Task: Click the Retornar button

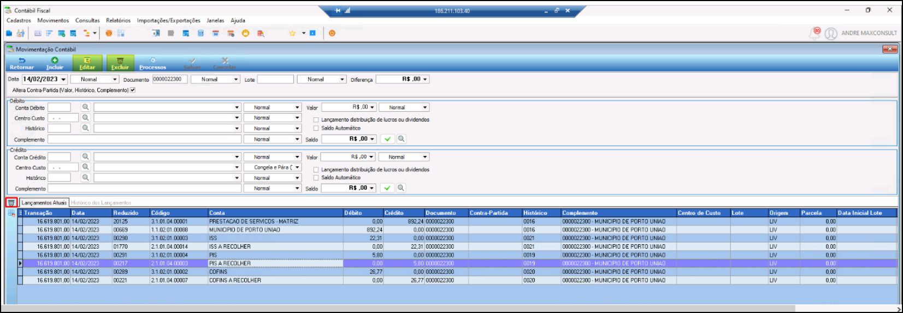Action: pyautogui.click(x=22, y=63)
